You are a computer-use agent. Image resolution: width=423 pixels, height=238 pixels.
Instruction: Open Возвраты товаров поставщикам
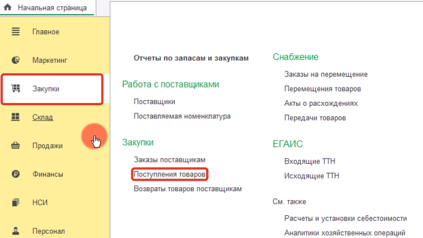187,189
